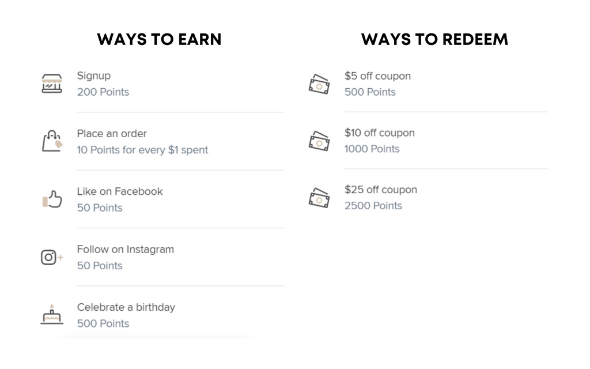Click the money icon for $25 coupon
This screenshot has height=369, width=590.
319,198
